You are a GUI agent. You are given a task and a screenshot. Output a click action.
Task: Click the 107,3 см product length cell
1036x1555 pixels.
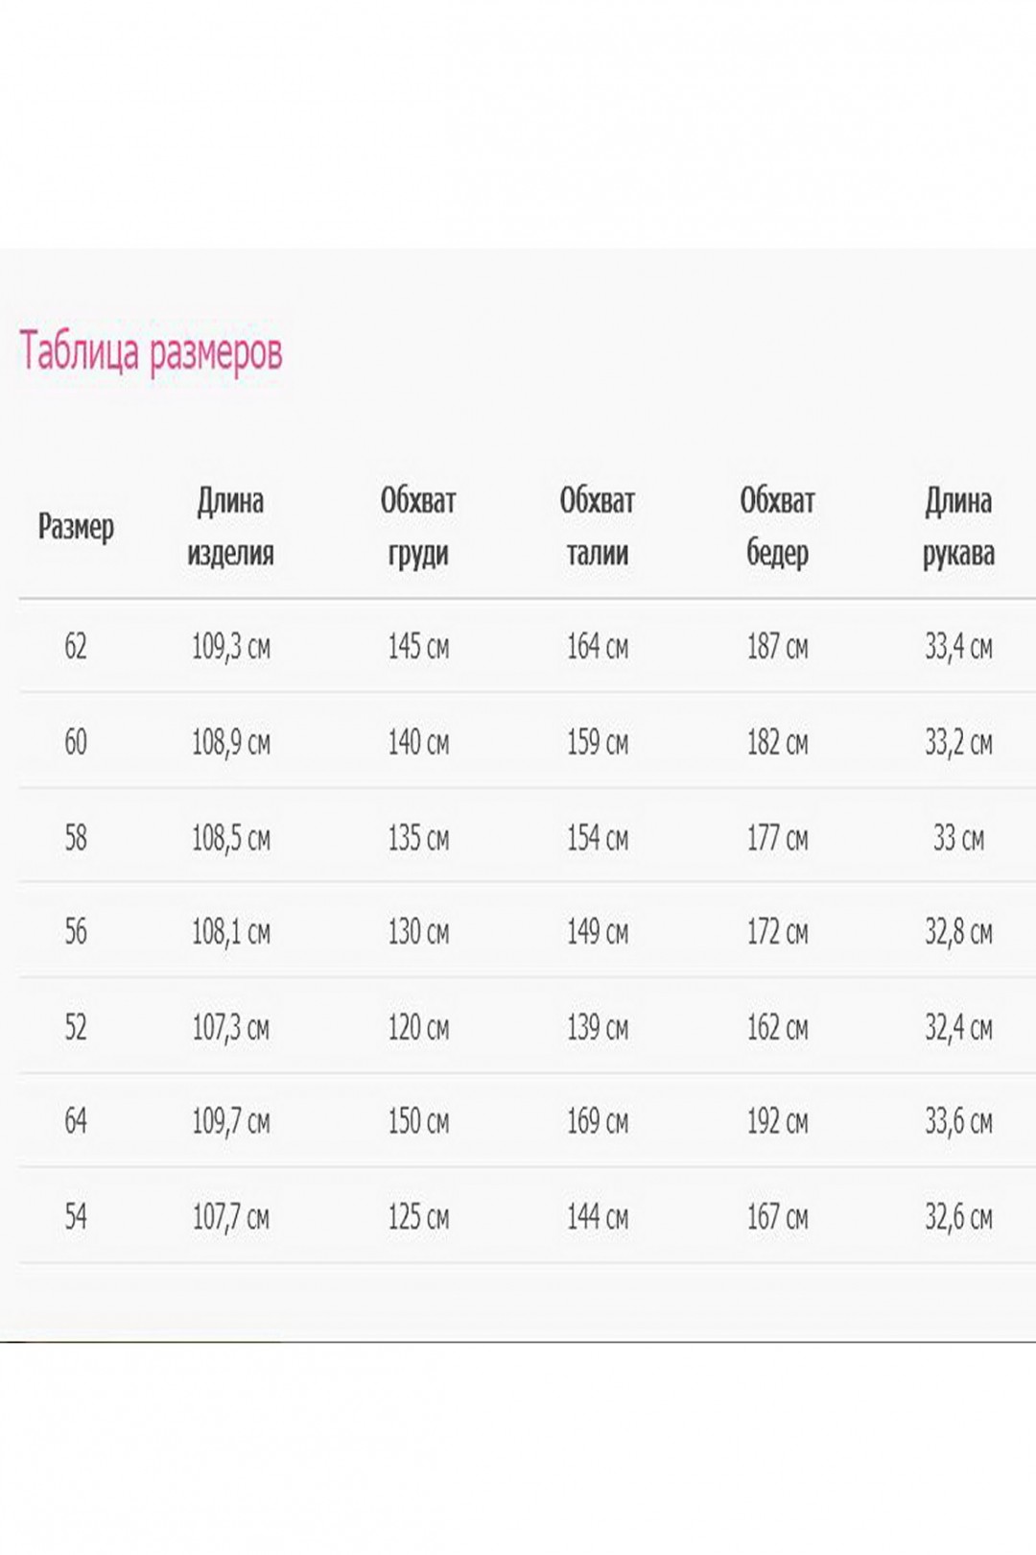230,1027
